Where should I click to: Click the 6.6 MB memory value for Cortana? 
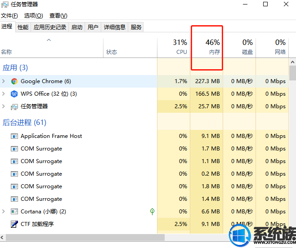coord(211,212)
